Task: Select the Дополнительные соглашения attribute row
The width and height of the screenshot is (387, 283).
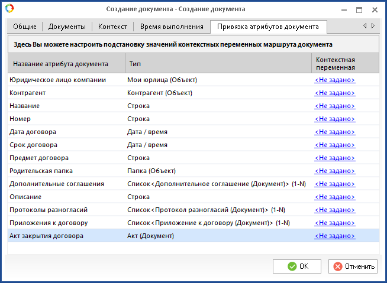Action: [x=56, y=184]
